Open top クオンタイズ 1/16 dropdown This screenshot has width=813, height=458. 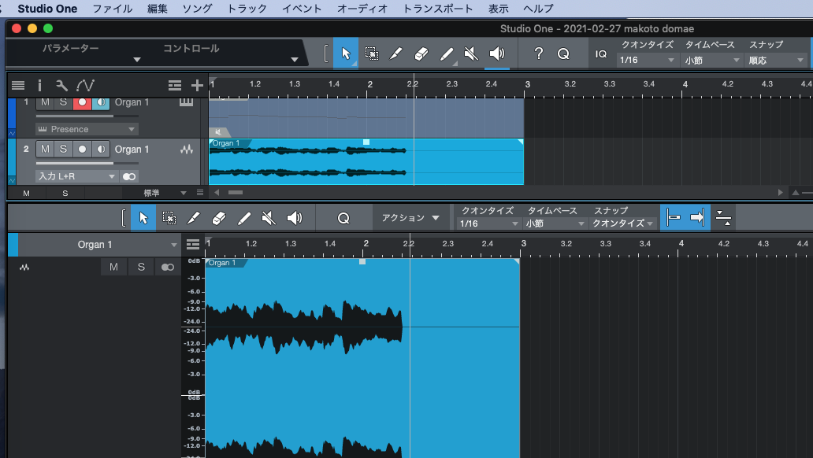pyautogui.click(x=647, y=60)
